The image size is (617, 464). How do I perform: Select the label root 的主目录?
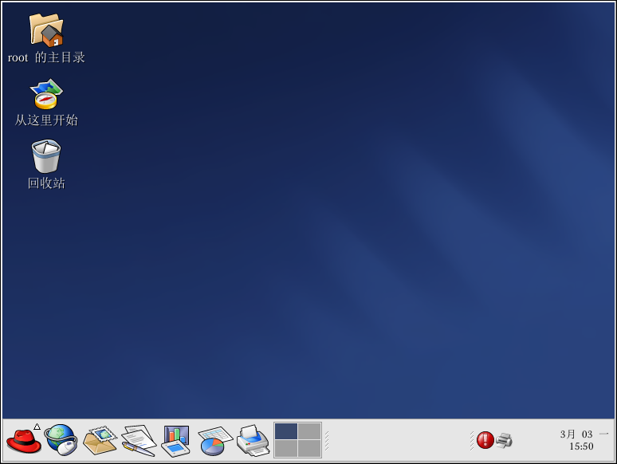pyautogui.click(x=46, y=57)
